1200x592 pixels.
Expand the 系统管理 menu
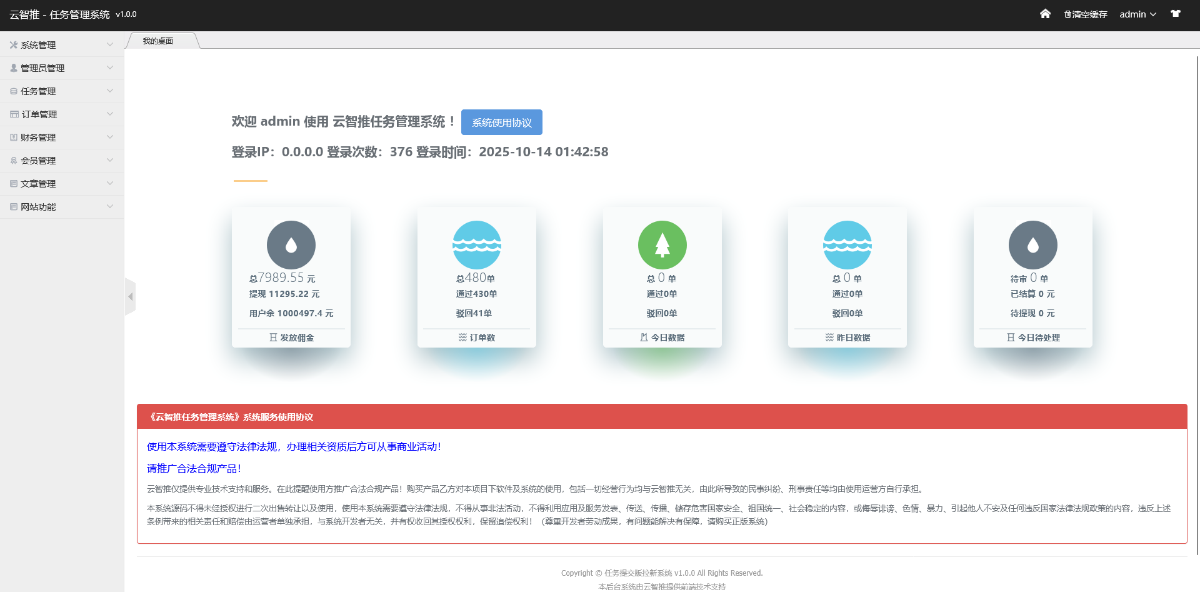[x=61, y=45]
